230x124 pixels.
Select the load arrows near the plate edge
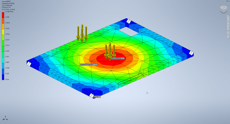pos(82,33)
